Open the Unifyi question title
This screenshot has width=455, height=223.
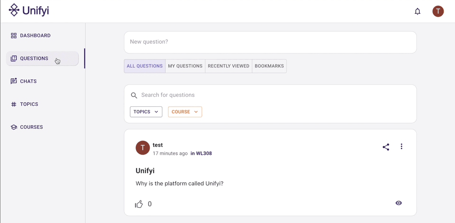(145, 171)
